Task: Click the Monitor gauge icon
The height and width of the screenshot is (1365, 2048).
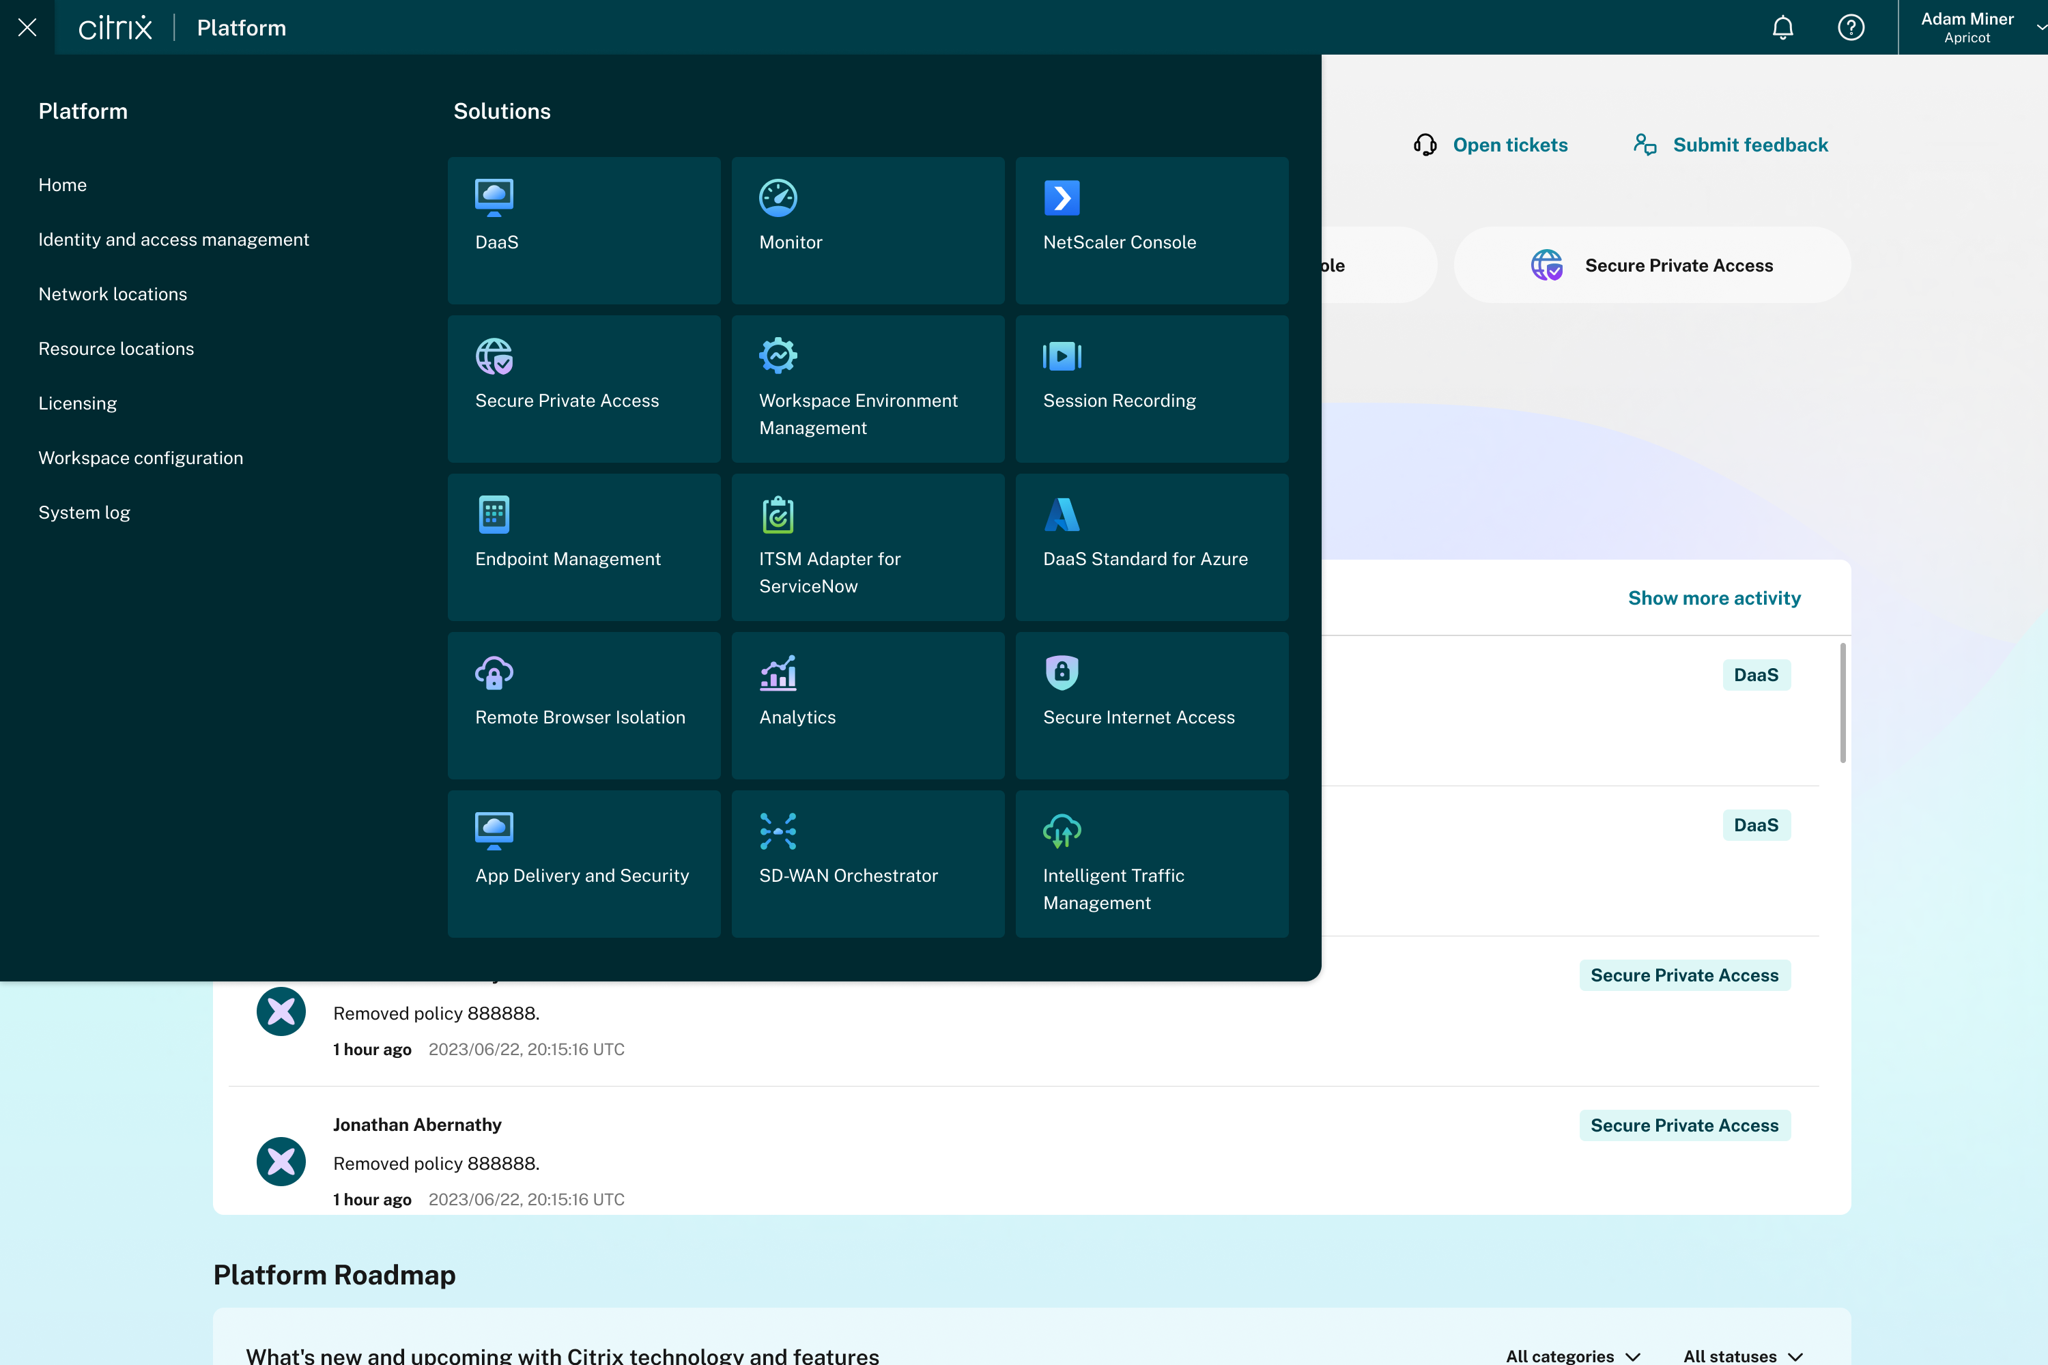Action: click(x=778, y=198)
